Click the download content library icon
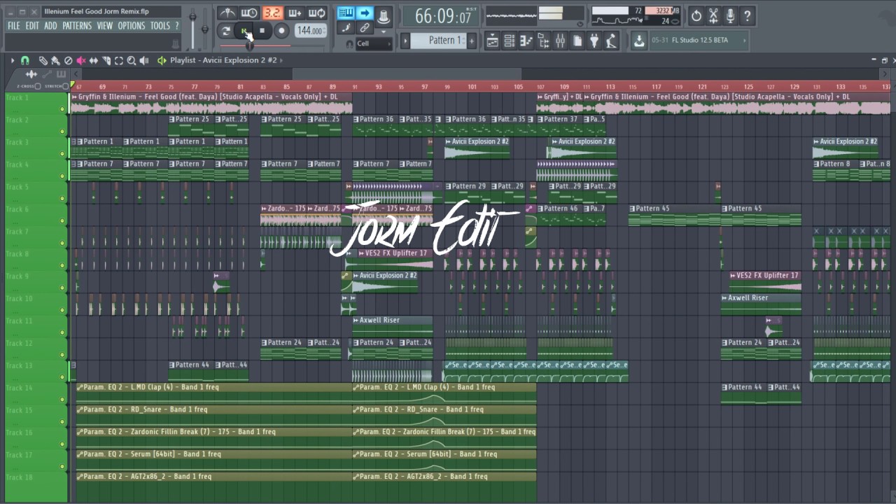896x504 pixels. coord(638,41)
